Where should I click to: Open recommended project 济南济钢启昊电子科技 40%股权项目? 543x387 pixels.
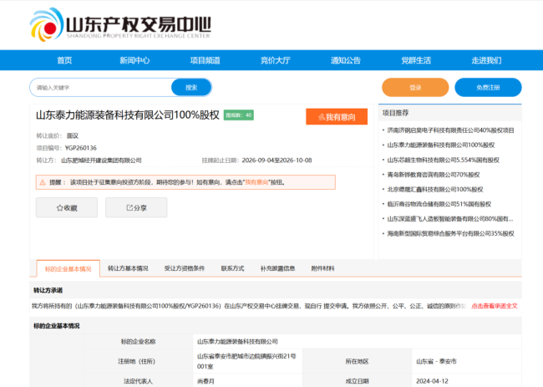click(450, 130)
